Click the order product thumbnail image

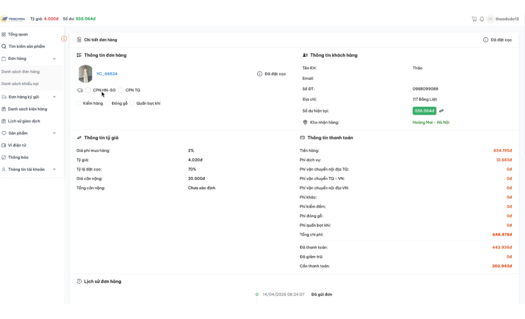85,74
